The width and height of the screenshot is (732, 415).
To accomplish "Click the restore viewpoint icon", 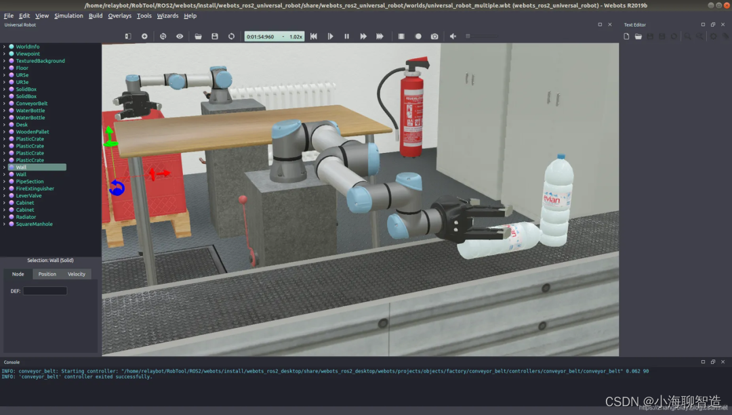I will click(x=163, y=37).
